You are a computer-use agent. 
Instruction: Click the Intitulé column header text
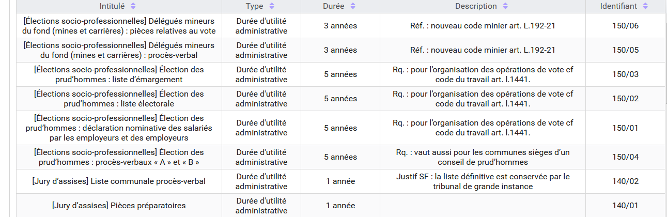point(112,6)
